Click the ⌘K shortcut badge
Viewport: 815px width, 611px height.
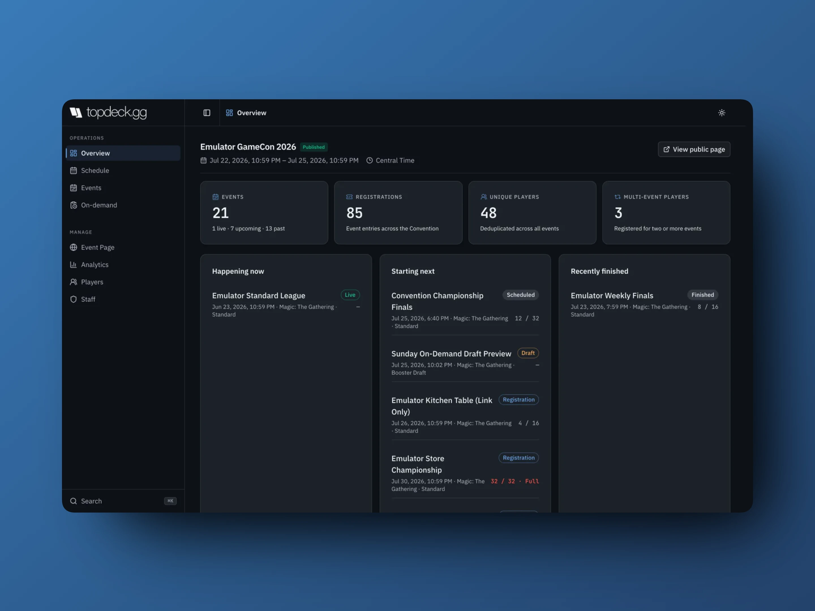tap(170, 501)
